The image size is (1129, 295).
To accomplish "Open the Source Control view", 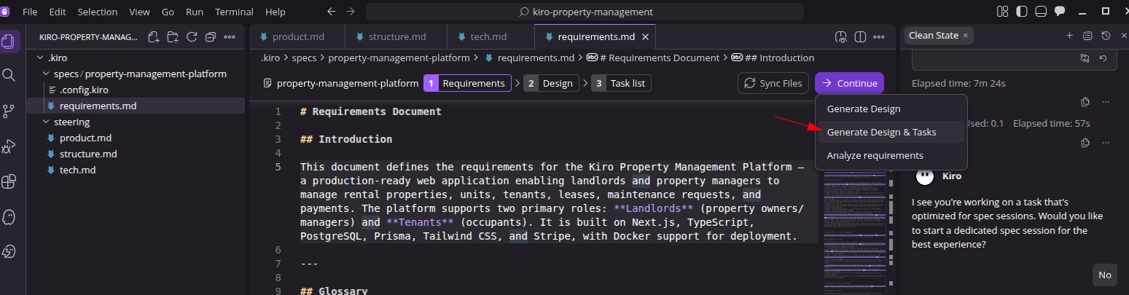I will (x=9, y=111).
